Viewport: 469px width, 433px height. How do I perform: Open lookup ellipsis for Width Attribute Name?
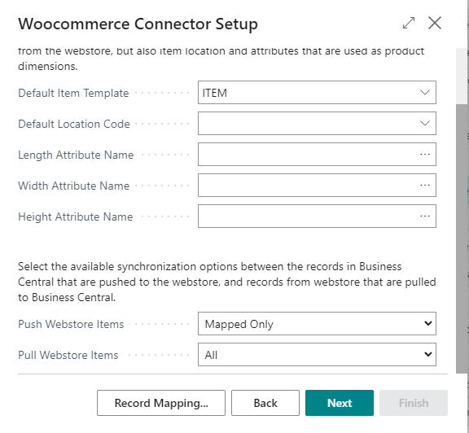coord(425,185)
